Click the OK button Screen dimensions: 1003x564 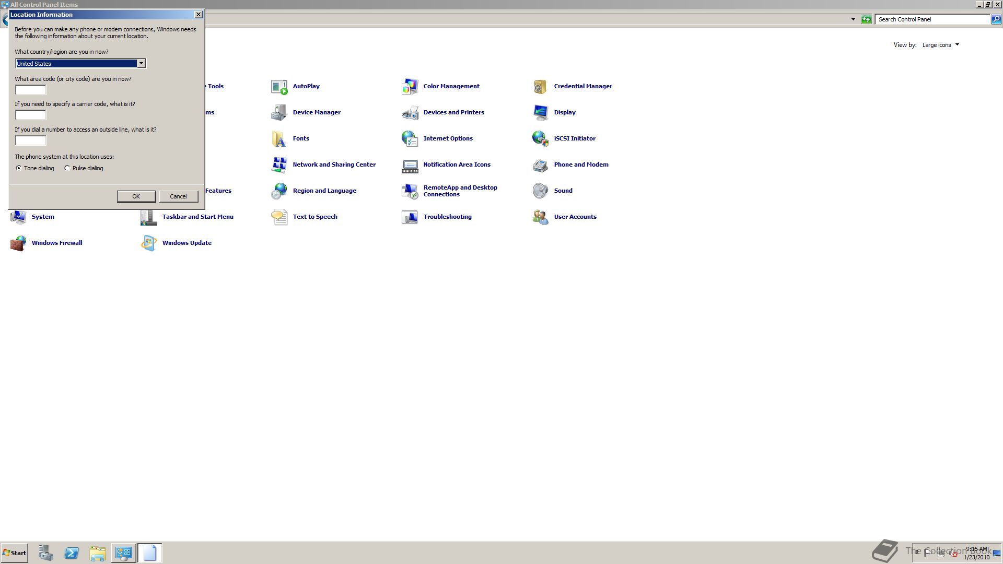click(136, 196)
